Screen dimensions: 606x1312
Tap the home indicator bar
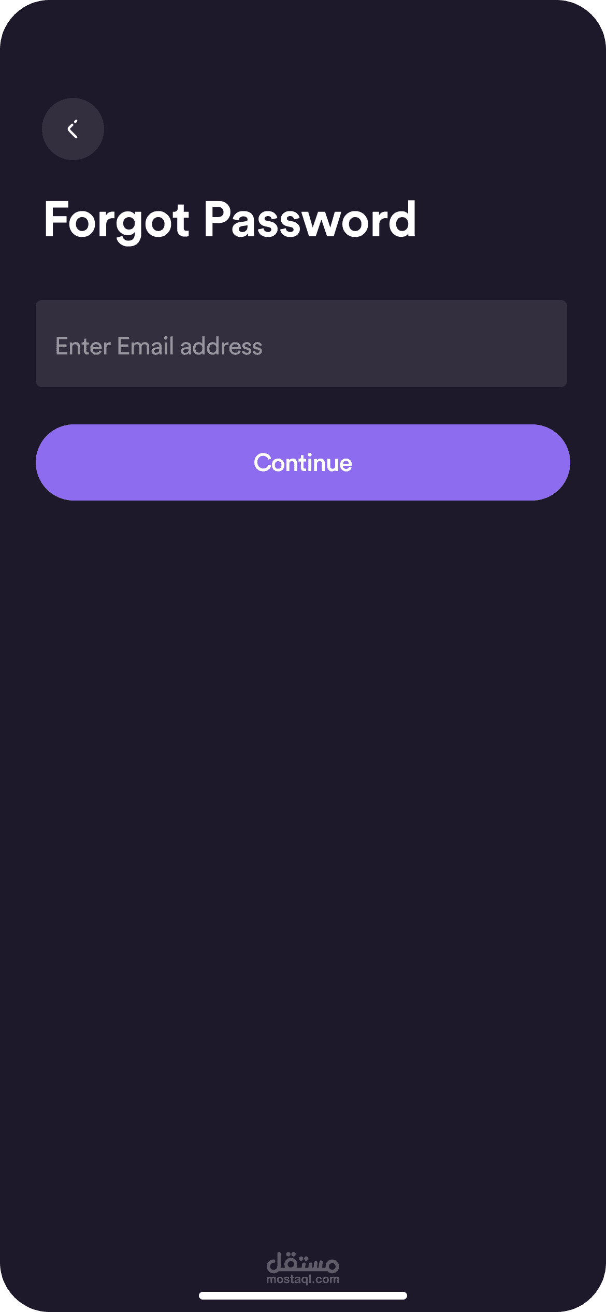point(302,1296)
